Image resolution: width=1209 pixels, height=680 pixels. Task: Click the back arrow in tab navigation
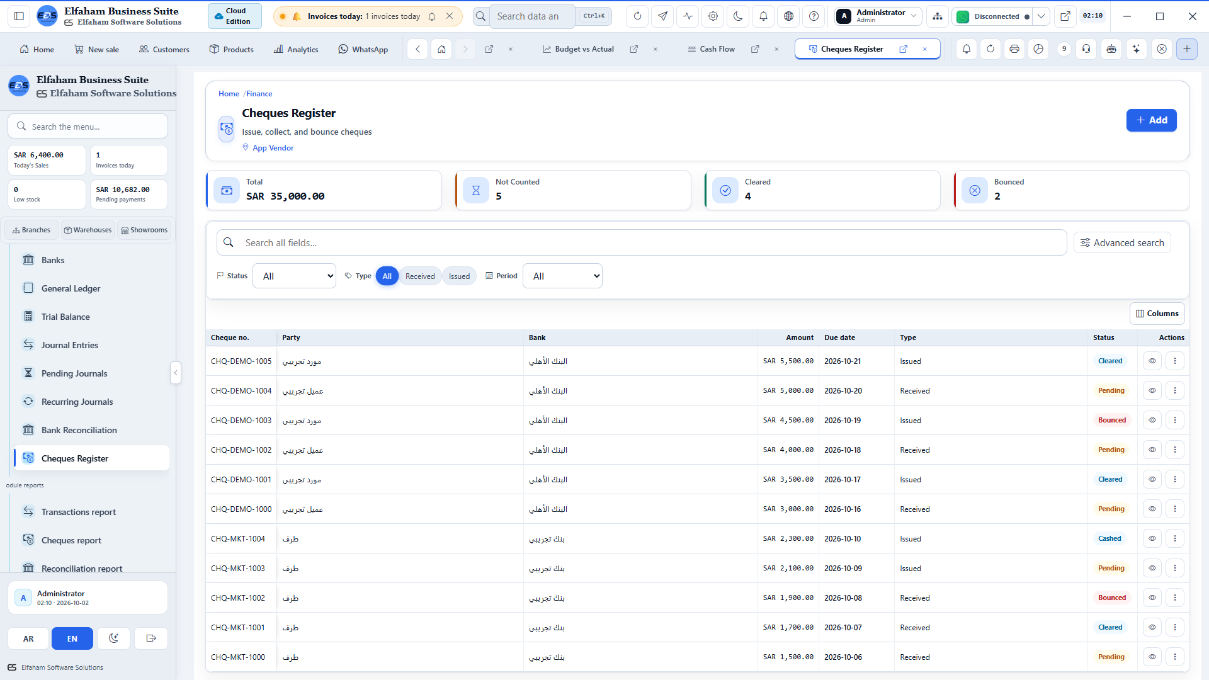tap(417, 49)
